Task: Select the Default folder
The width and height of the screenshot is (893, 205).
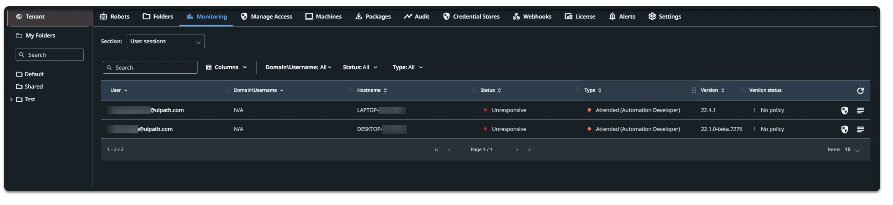Action: [30, 74]
